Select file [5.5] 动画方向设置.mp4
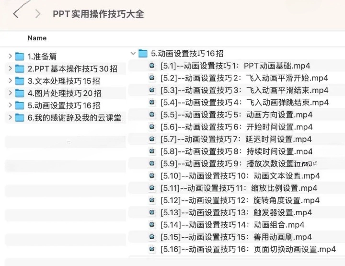 pyautogui.click(x=236, y=115)
